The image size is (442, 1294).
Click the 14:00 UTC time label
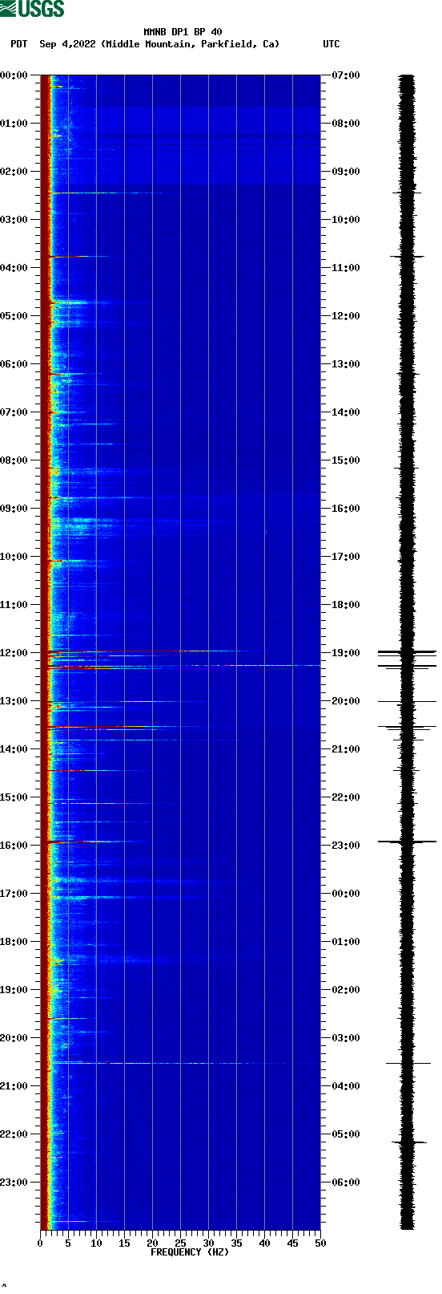(346, 412)
